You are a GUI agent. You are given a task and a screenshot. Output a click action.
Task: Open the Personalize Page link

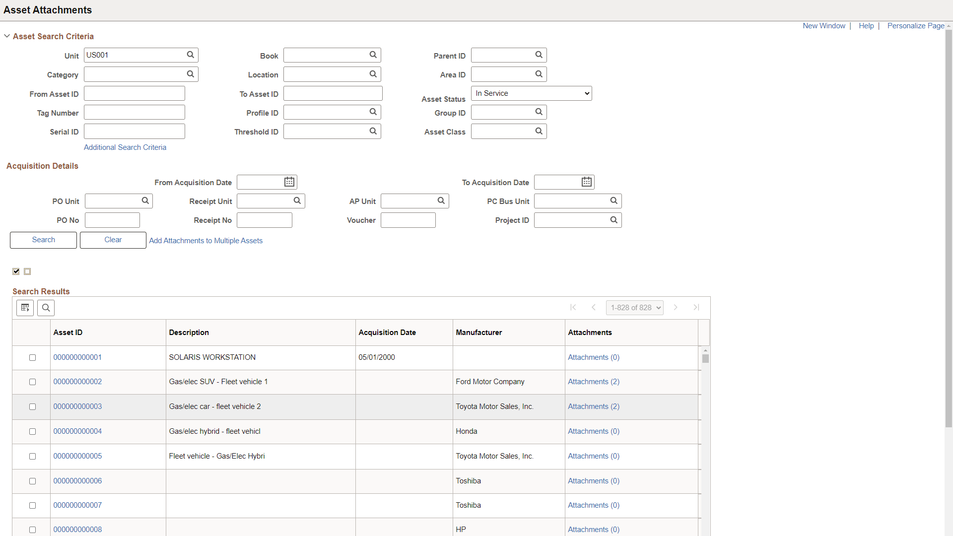click(915, 26)
